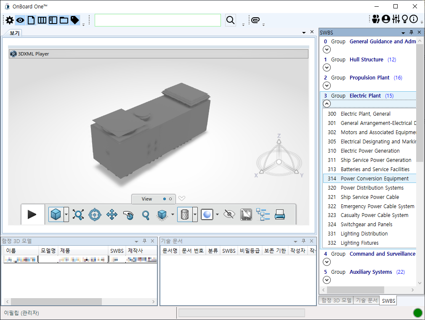The height and width of the screenshot is (320, 425).
Task: Select the blue cube view mode button
Action: click(56, 214)
